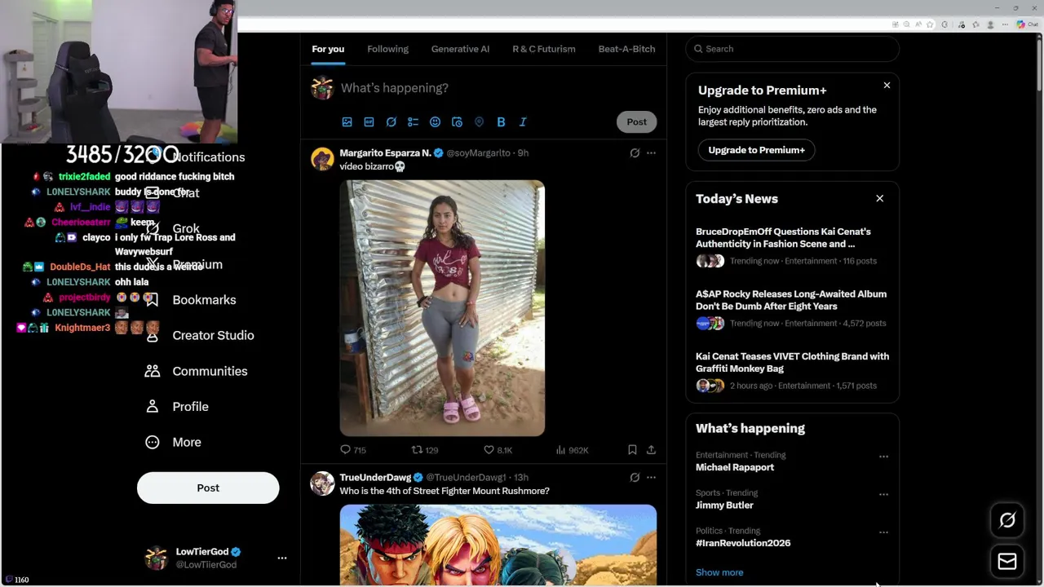Bookmark Margarito Esparza's post

(632, 450)
